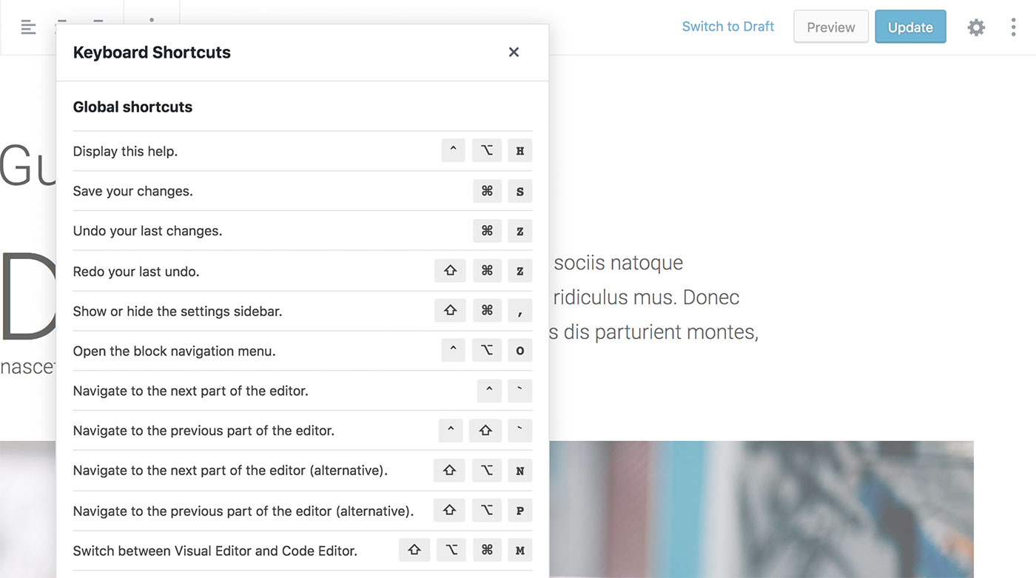1036x578 pixels.
Task: Click the P key in previous part alternative row
Action: 519,511
